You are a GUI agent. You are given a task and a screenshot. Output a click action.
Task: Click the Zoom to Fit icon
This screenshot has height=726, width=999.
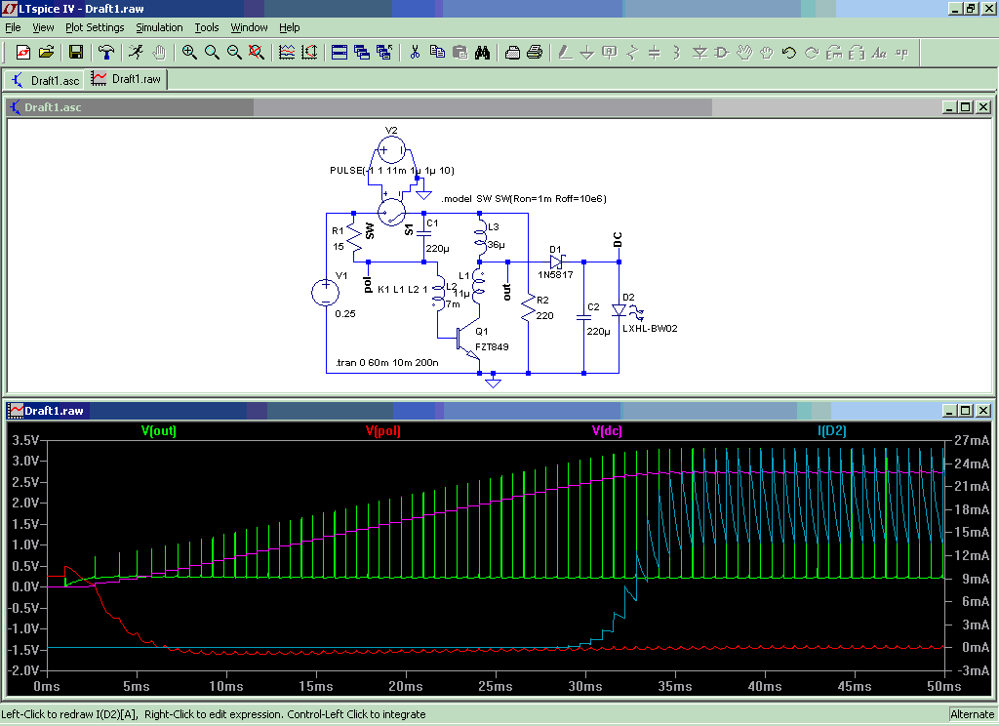[257, 52]
